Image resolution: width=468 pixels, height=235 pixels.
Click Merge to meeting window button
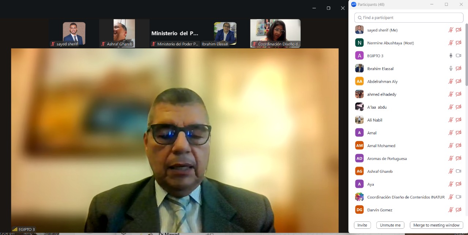[x=436, y=225]
